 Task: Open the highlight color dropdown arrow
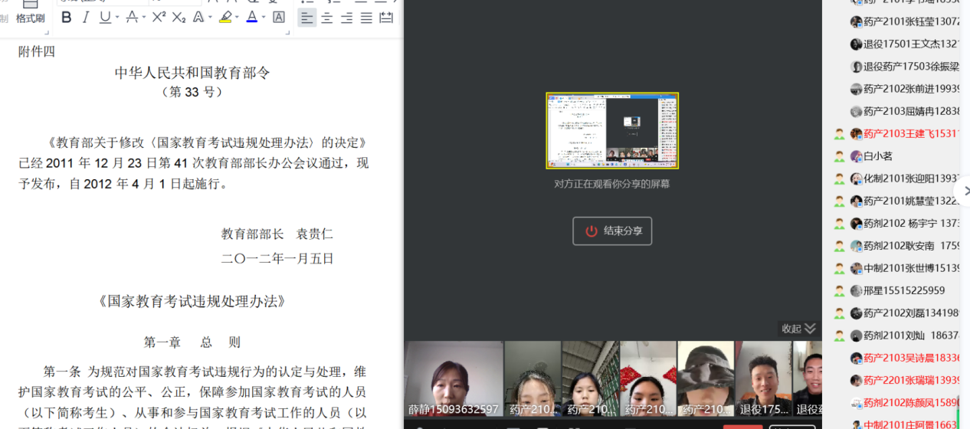[x=237, y=18]
